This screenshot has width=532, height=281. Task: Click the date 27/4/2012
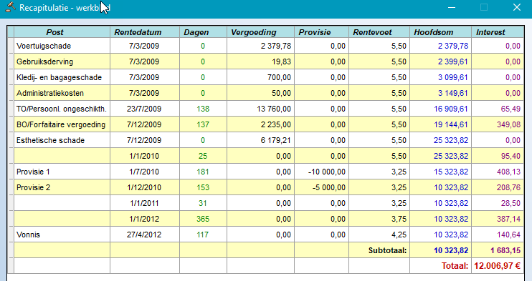point(144,235)
